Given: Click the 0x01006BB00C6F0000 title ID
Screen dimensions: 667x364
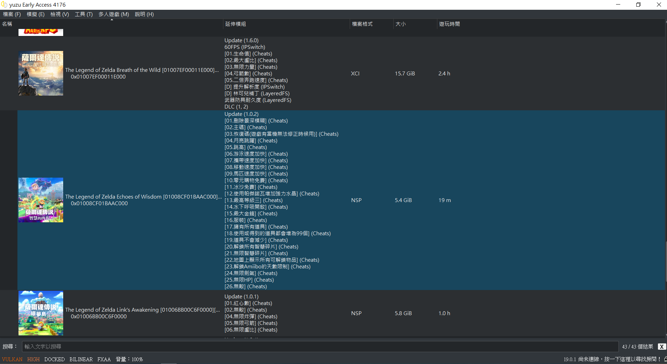Looking at the screenshot, I should [99, 317].
